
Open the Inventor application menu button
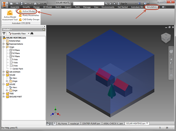coord(4,4)
